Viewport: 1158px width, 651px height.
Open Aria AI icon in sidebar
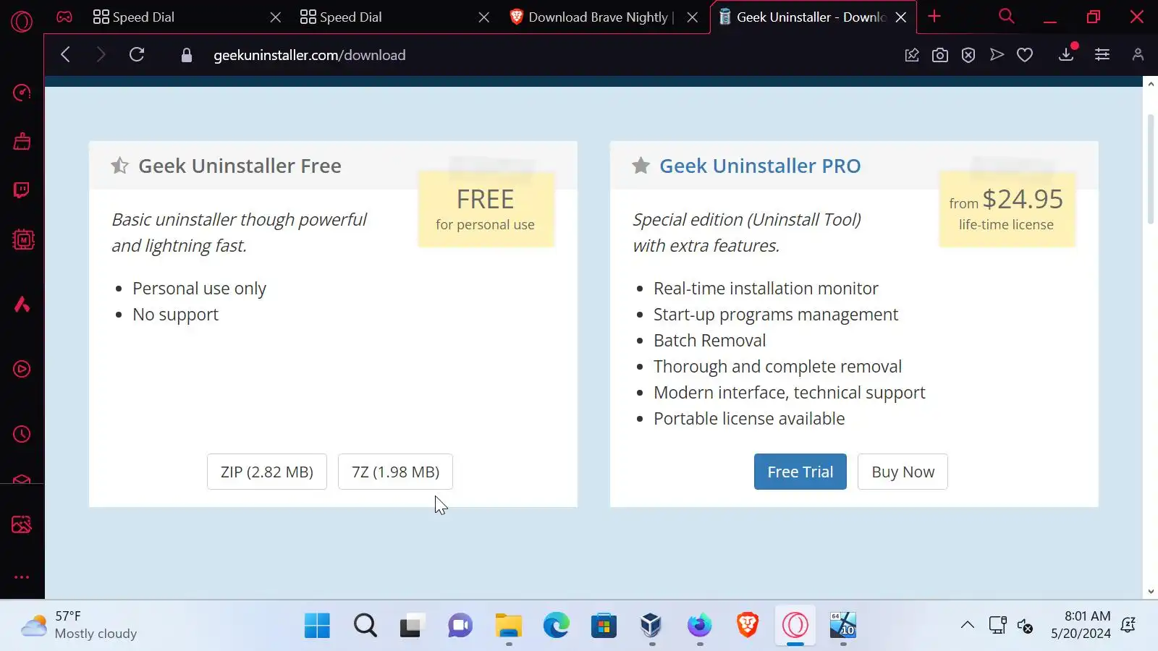click(x=22, y=304)
